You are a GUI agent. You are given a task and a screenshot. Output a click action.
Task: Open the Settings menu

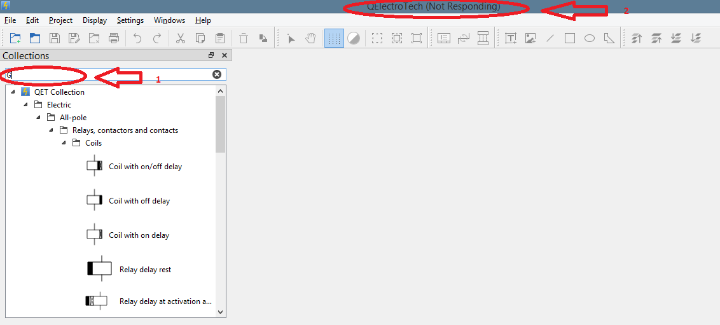tap(130, 20)
